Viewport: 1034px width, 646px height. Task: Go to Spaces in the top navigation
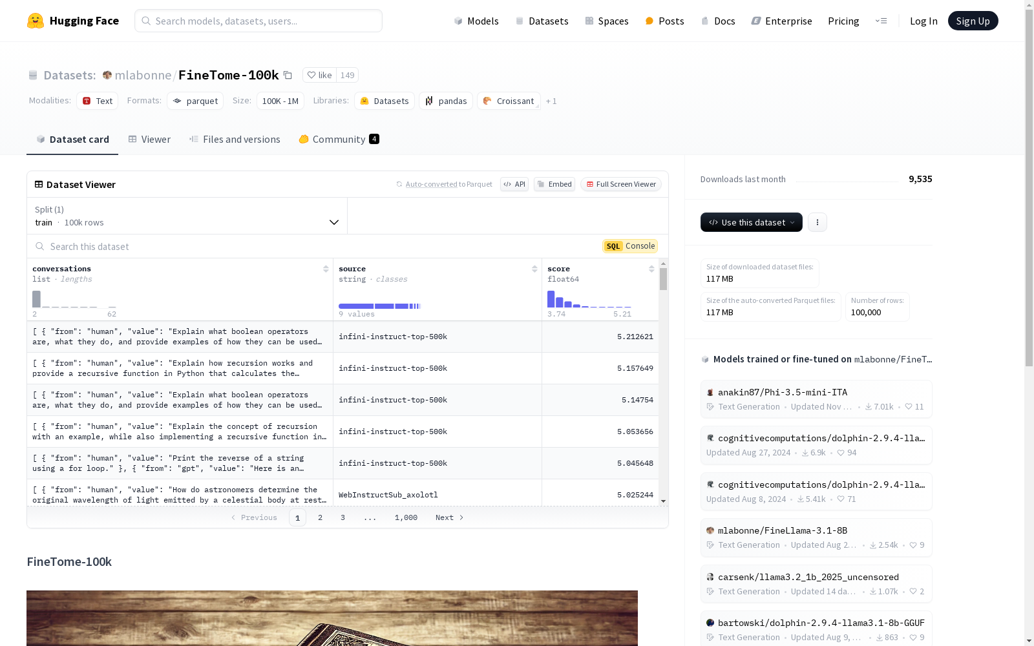click(607, 21)
